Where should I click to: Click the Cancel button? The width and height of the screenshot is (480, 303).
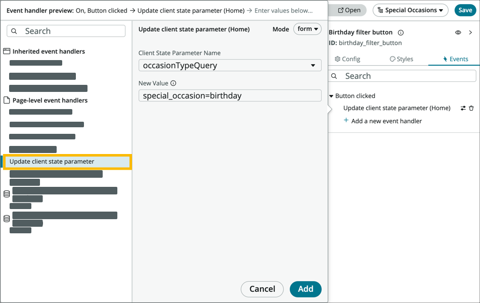[x=262, y=289]
